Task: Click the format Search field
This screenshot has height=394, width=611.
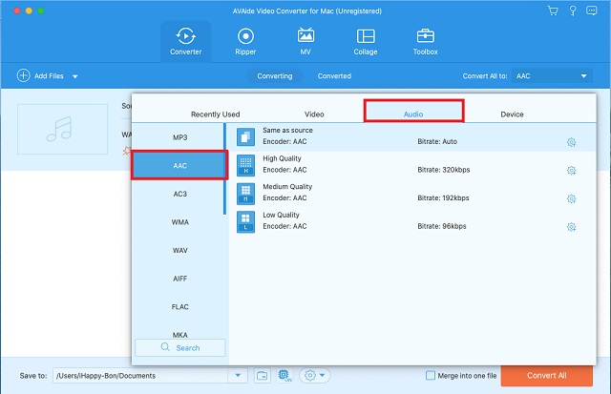Action: (x=180, y=347)
